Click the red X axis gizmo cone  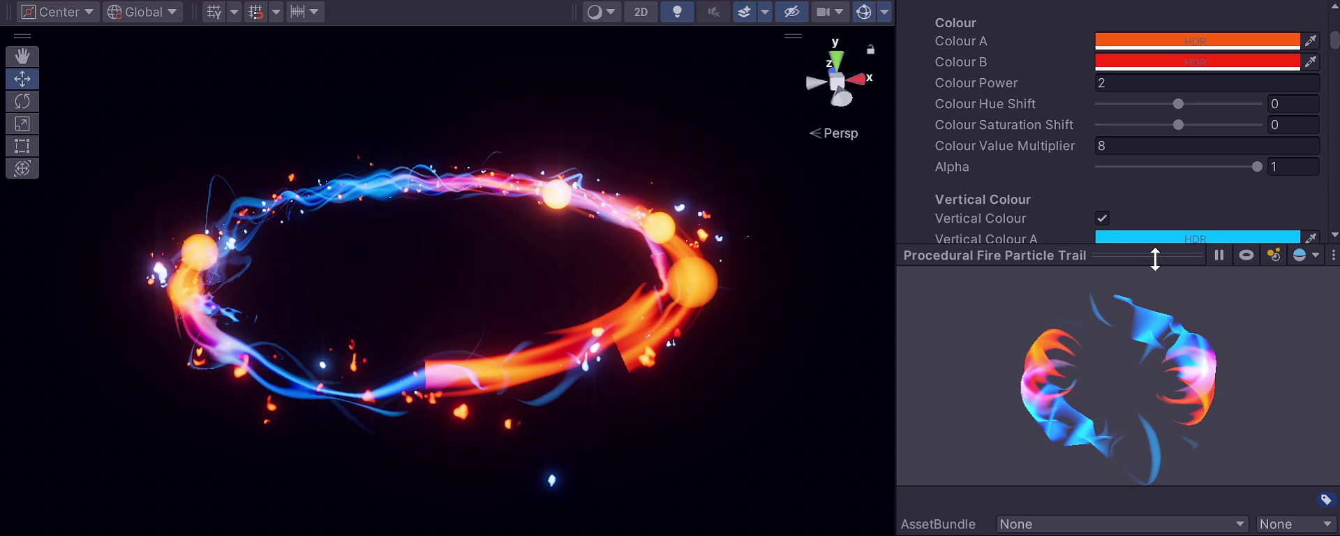pyautogui.click(x=856, y=79)
